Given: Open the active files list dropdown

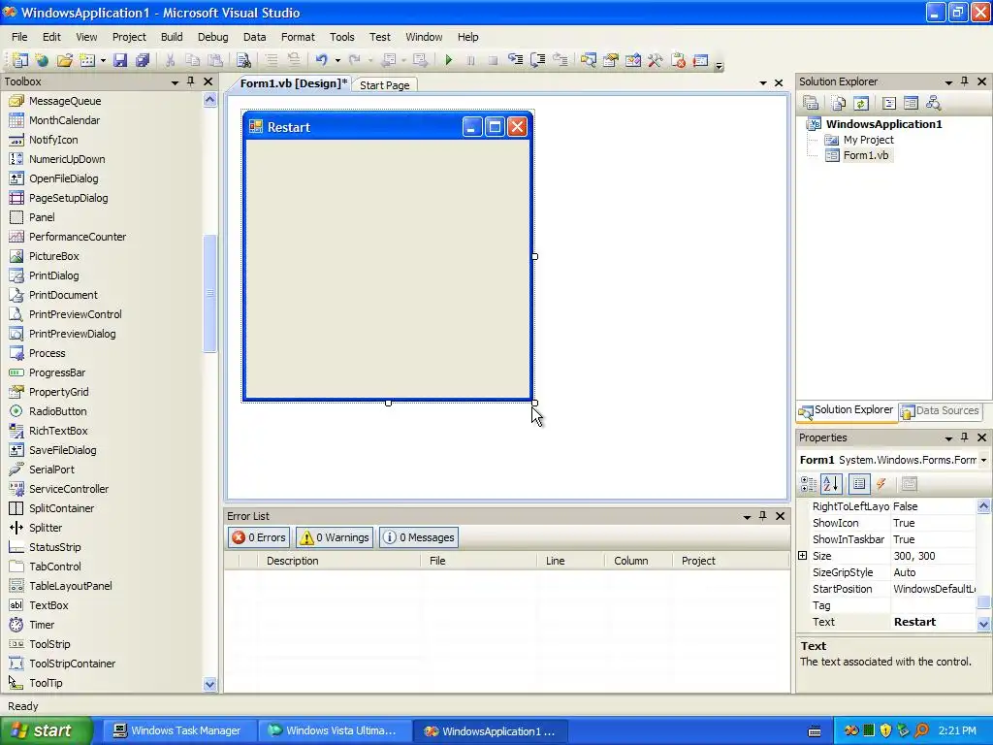Looking at the screenshot, I should pyautogui.click(x=763, y=83).
